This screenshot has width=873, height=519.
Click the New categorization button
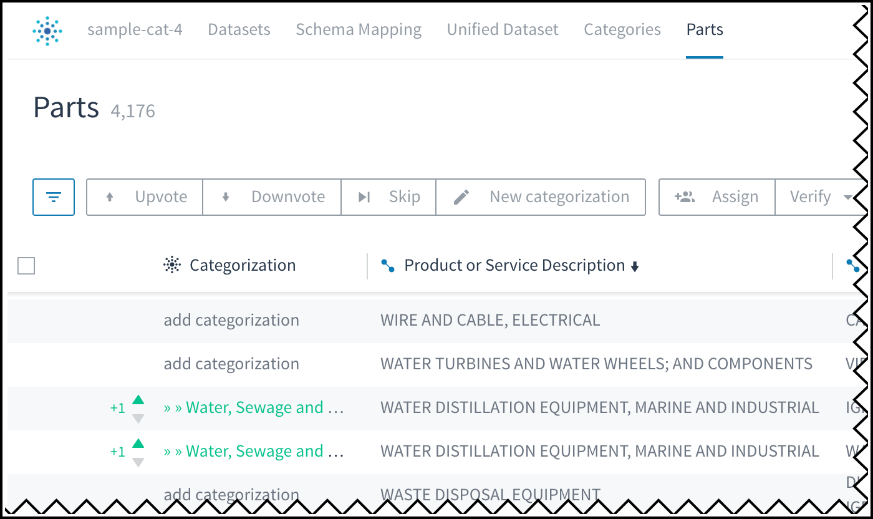[541, 197]
